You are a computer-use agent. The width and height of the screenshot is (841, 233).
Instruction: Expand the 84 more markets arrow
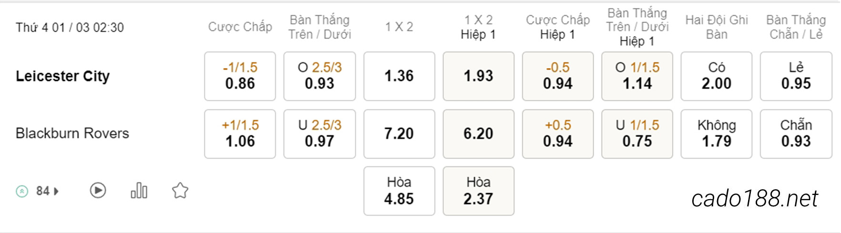56,191
